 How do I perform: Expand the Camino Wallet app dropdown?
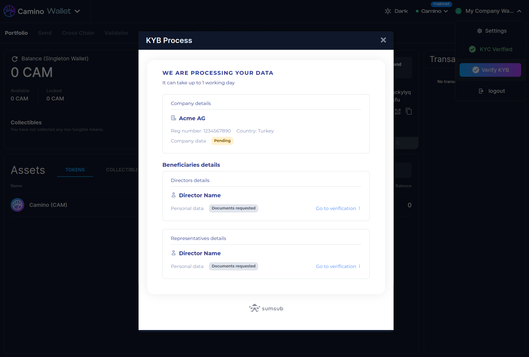pyautogui.click(x=77, y=11)
